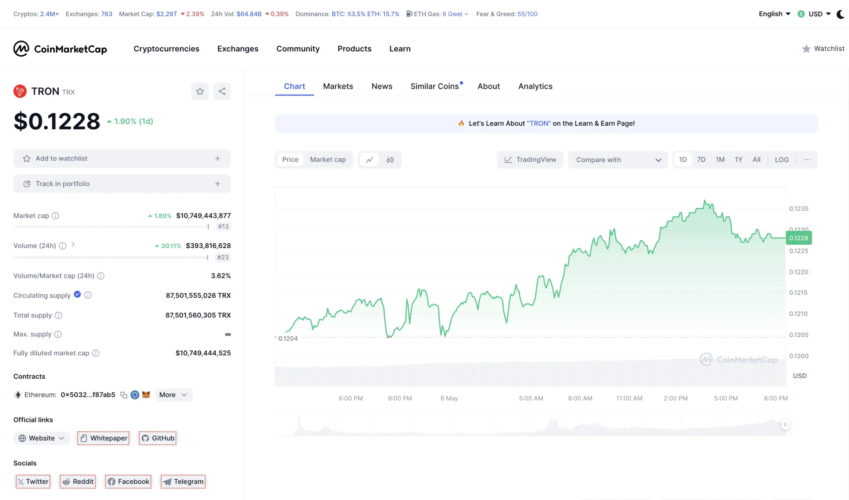Open the English language dropdown
The image size is (849, 500).
click(774, 14)
